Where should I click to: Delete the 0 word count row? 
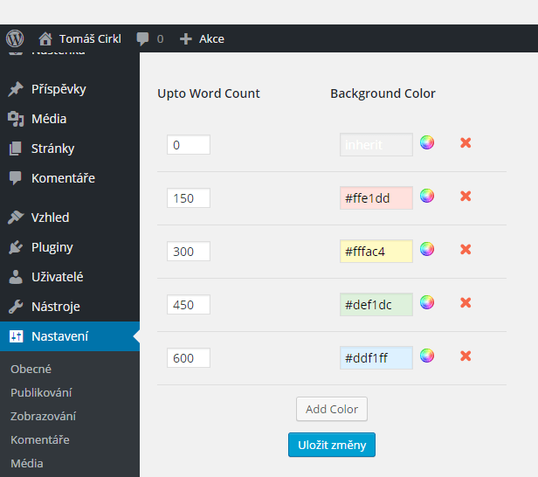pyautogui.click(x=466, y=142)
